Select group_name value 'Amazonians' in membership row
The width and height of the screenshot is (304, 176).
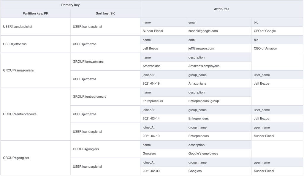pyautogui.click(x=219, y=83)
